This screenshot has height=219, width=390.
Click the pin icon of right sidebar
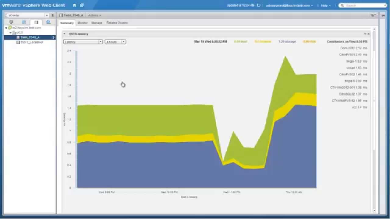pyautogui.click(x=383, y=15)
